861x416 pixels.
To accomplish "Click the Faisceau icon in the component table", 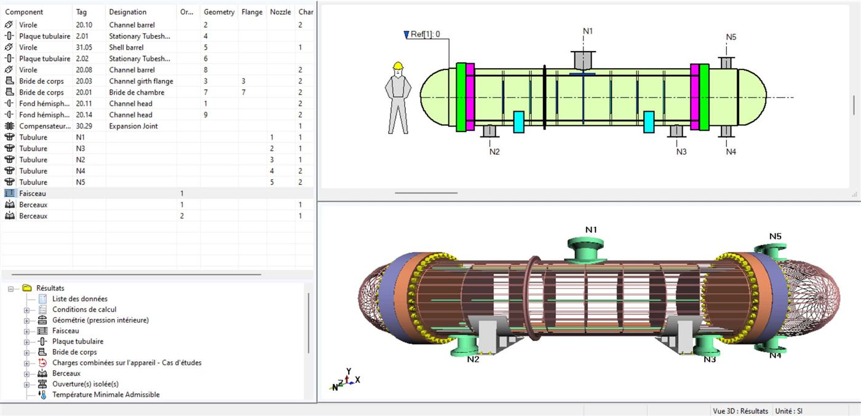I will click(9, 193).
